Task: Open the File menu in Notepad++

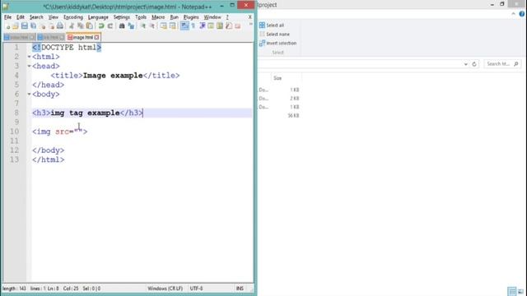Action: [7, 17]
